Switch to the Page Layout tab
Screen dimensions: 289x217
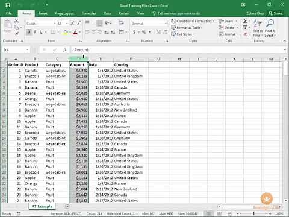click(64, 13)
